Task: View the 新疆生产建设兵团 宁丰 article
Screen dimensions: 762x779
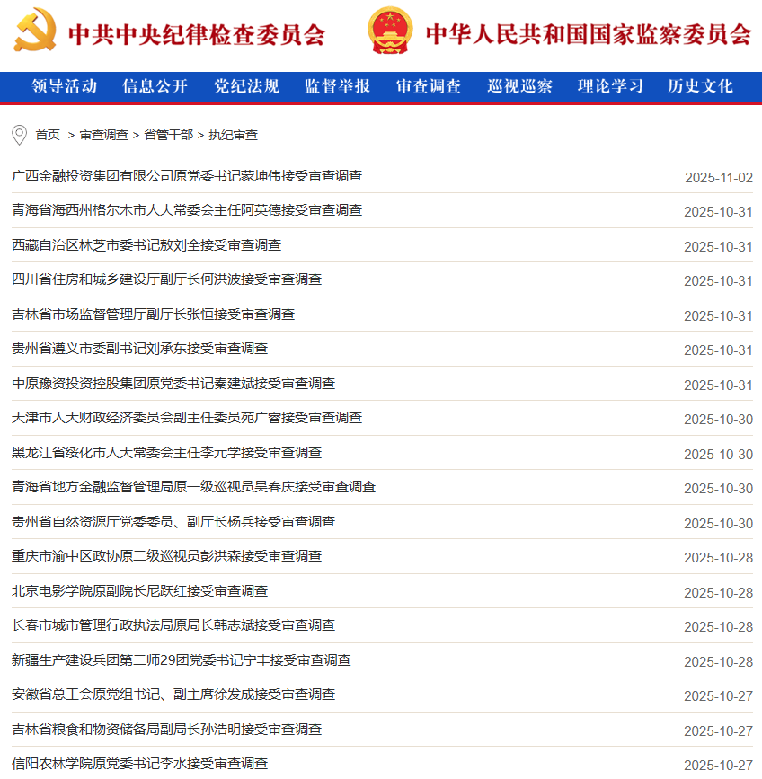Action: [x=181, y=660]
